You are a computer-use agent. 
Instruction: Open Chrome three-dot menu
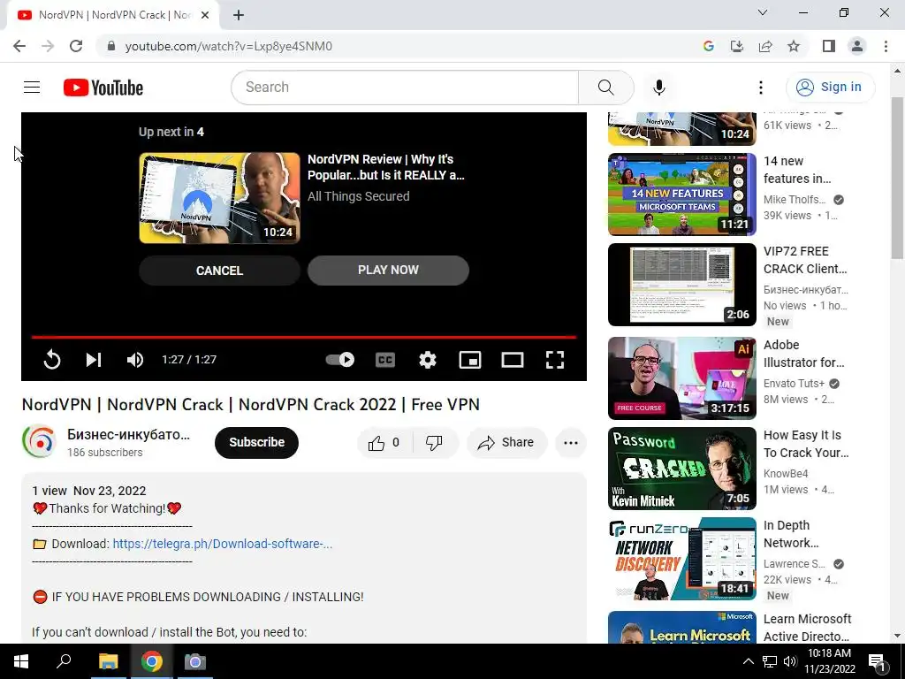(886, 46)
